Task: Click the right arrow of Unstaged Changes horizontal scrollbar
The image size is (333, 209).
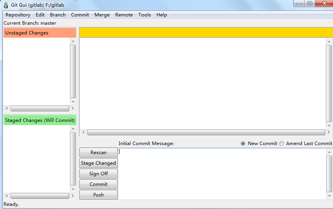Action: pyautogui.click(x=73, y=108)
